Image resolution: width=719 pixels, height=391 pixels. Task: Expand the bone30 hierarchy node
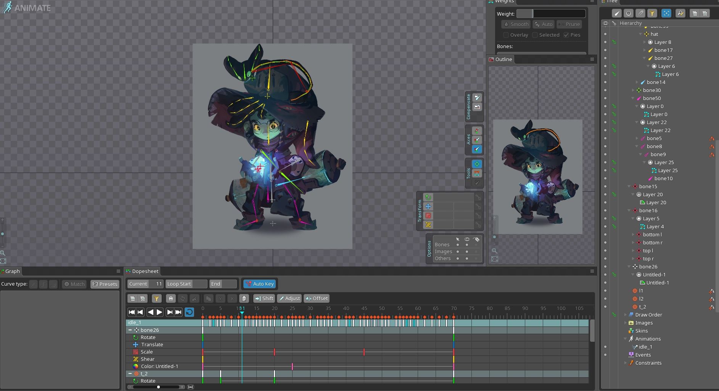coord(634,90)
